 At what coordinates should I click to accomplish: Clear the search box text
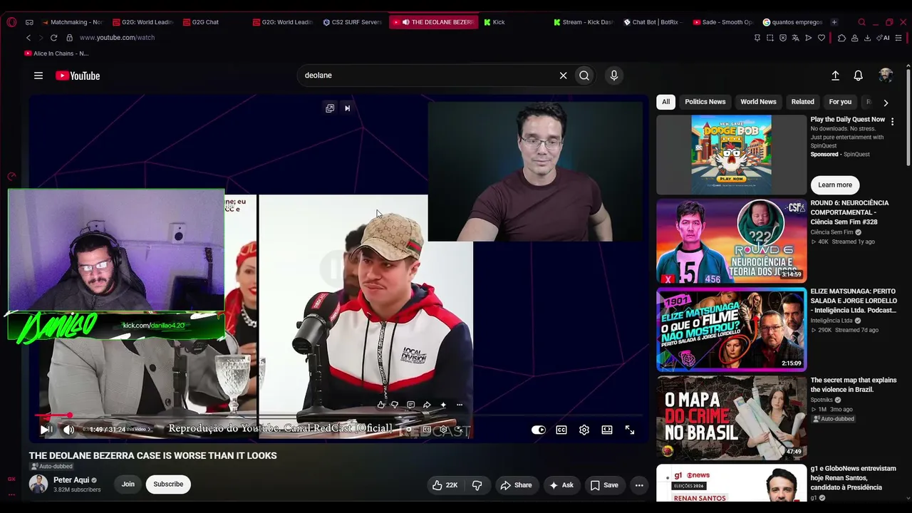click(x=563, y=76)
